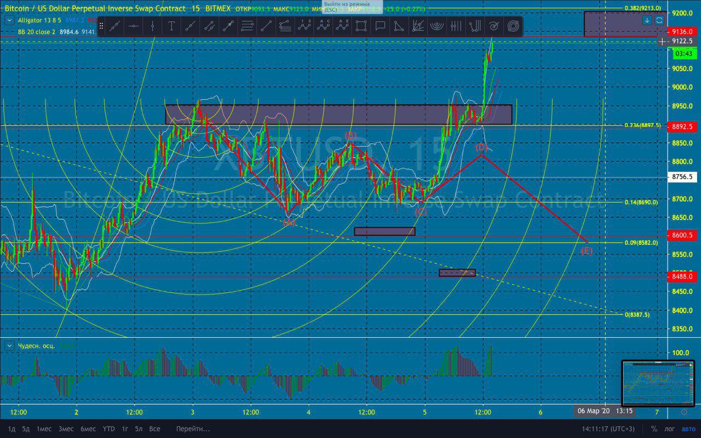
Task: Select the Elliott correction wave ABC tool
Action: 323,26
